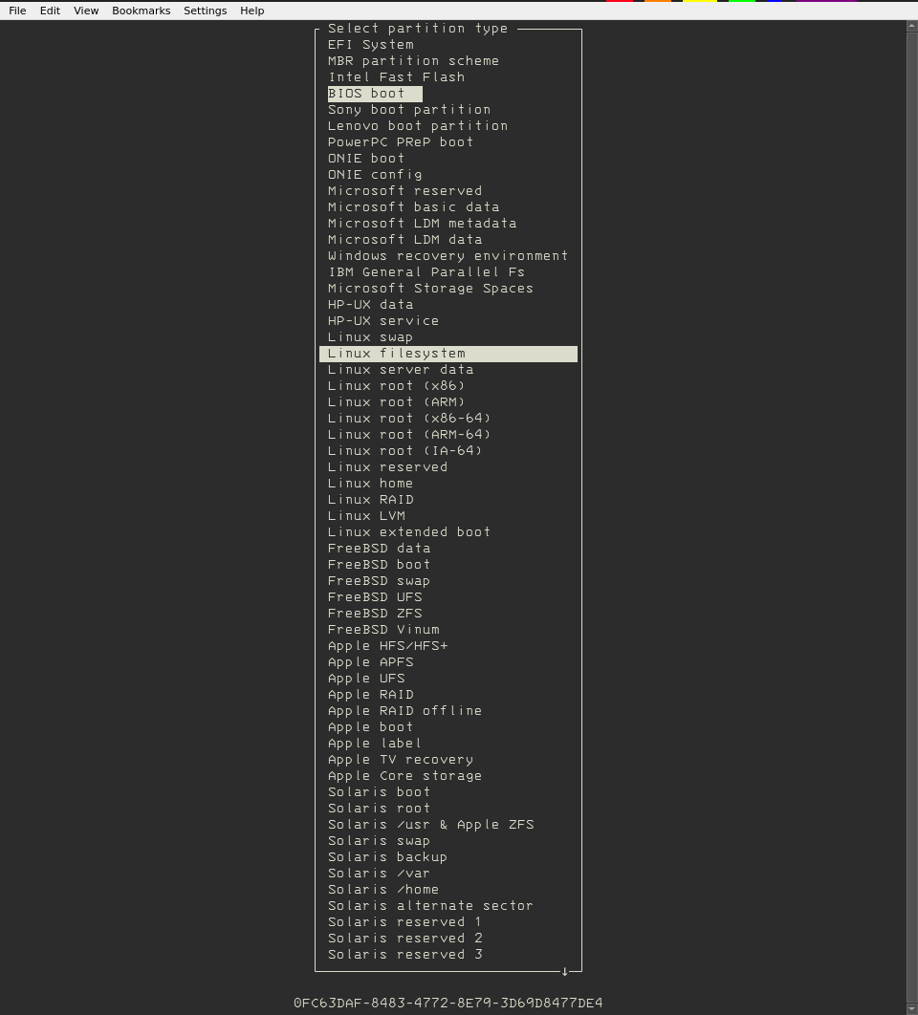This screenshot has width=918, height=1015.
Task: Open the Settings menu
Action: [x=205, y=11]
